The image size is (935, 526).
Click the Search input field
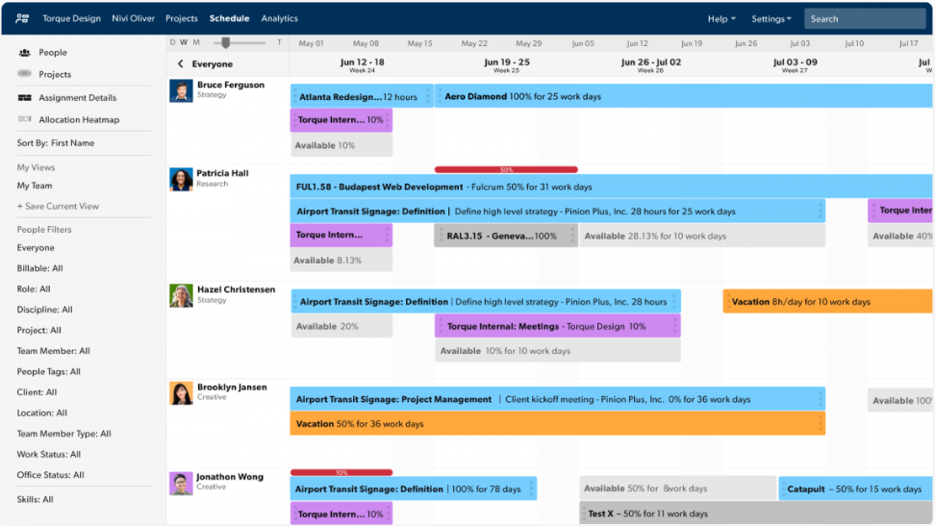point(865,19)
